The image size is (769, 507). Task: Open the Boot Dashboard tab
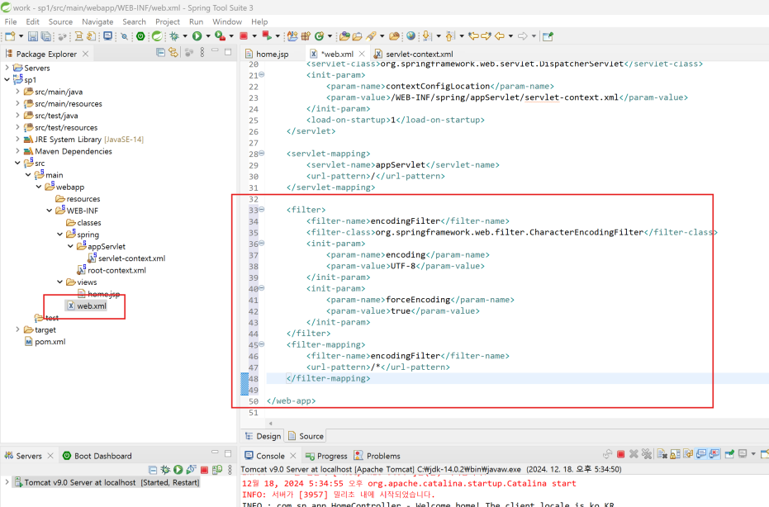pyautogui.click(x=97, y=456)
